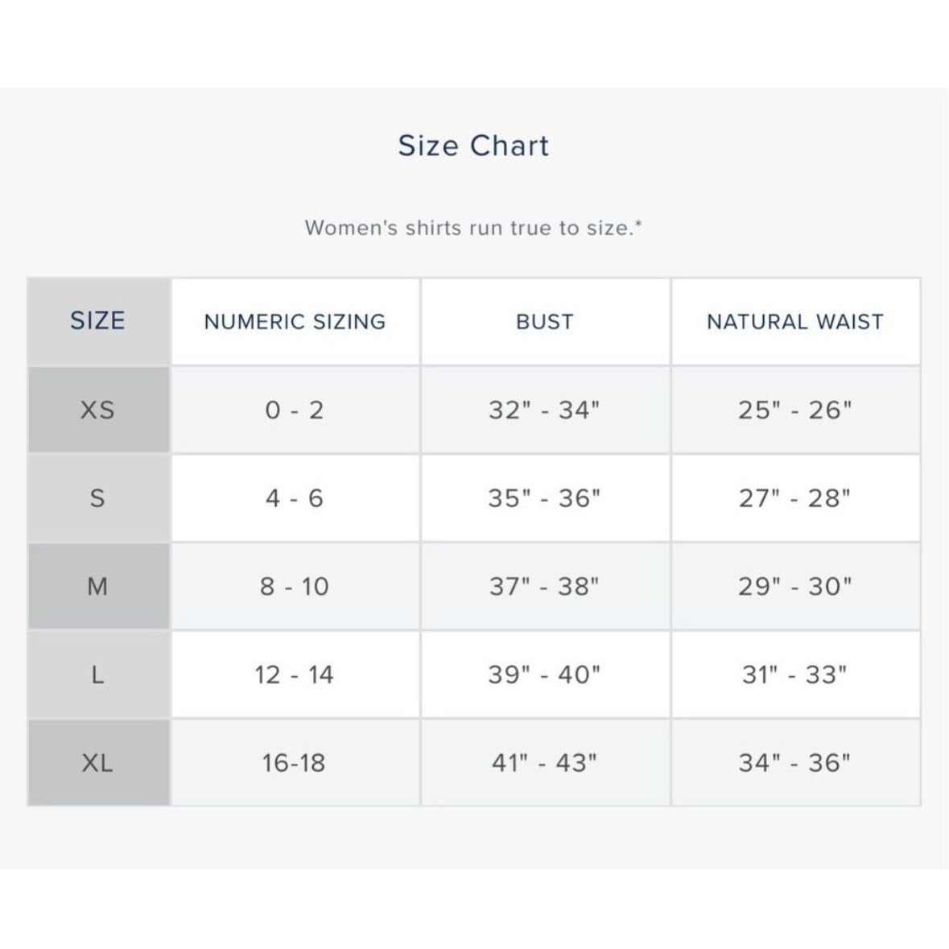Click the NATURAL WAIST column header
949x949 pixels.
795,321
